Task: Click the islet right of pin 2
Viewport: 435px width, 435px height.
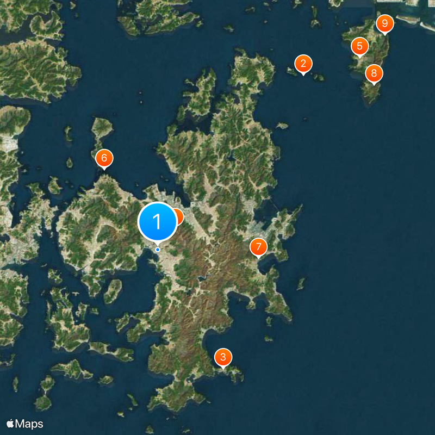Action: 318,77
